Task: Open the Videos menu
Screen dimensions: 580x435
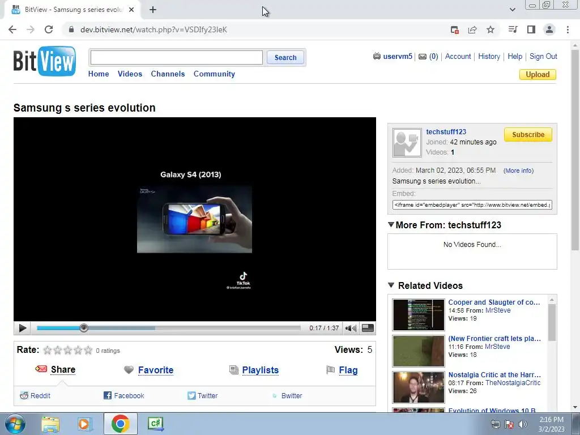Action: pyautogui.click(x=130, y=74)
